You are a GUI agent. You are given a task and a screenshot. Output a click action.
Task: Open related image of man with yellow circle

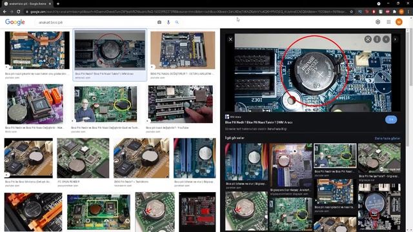335,156
